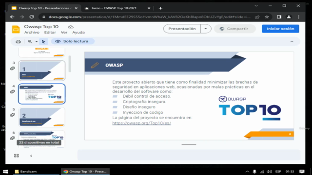Select the cursor pointer tool
Screen dimensions: 312x175
coord(43,41)
